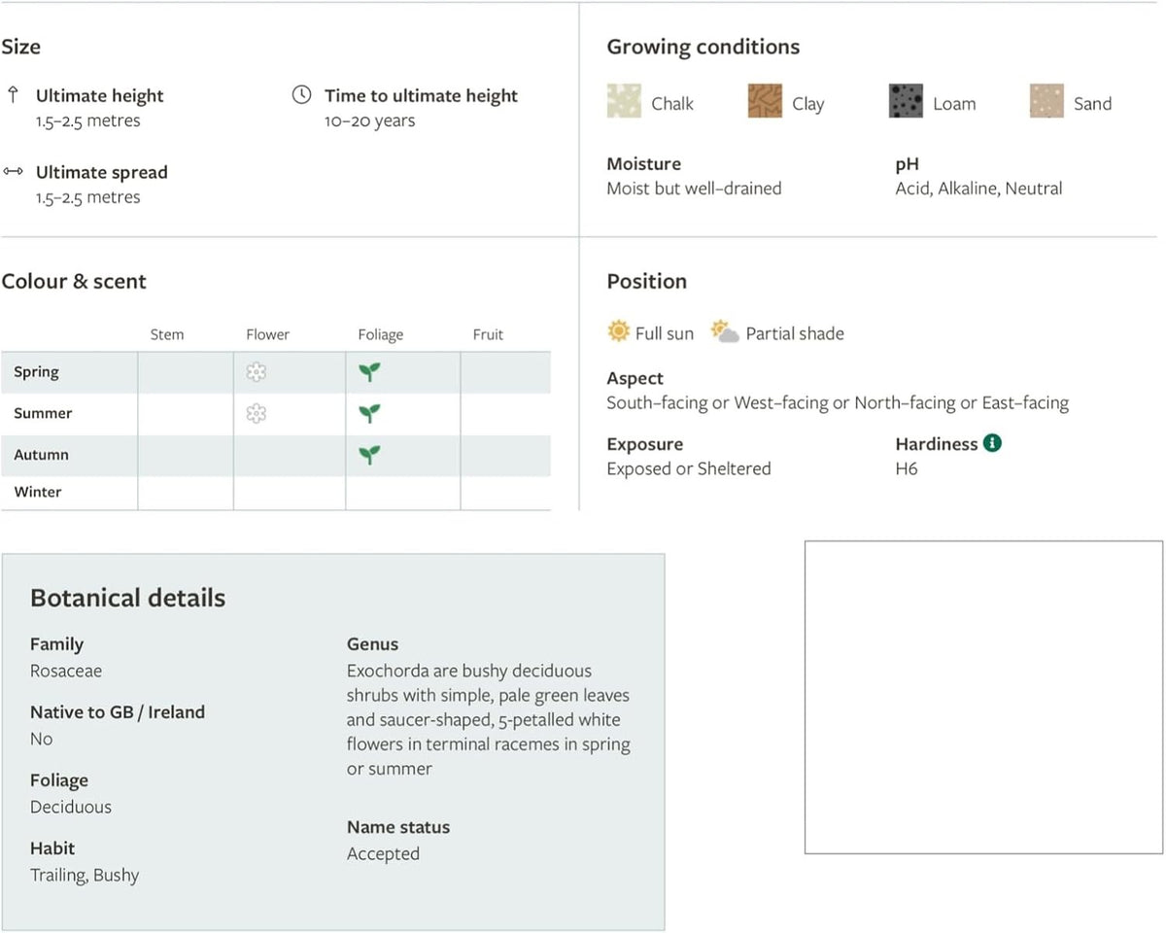Viewport: 1166px width, 933px height.
Task: Click the Native to GB / Ireland label
Action: coord(118,712)
